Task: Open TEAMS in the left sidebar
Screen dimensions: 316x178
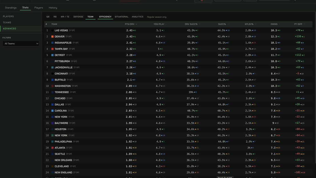Action: tap(7, 23)
